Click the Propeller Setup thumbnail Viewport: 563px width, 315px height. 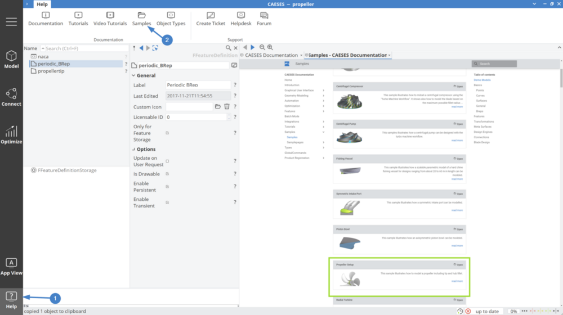coord(350,279)
